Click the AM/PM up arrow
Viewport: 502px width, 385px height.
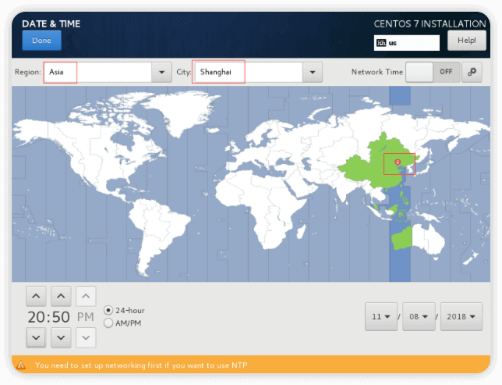click(86, 296)
